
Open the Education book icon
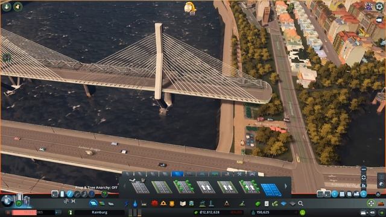[x=183, y=204]
